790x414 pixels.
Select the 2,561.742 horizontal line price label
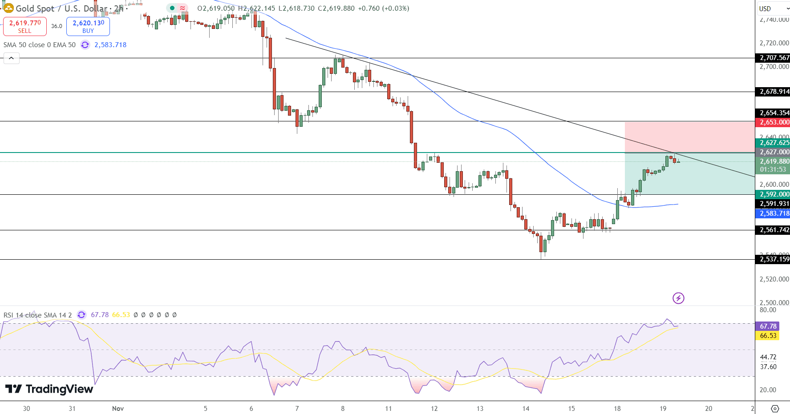tap(773, 230)
